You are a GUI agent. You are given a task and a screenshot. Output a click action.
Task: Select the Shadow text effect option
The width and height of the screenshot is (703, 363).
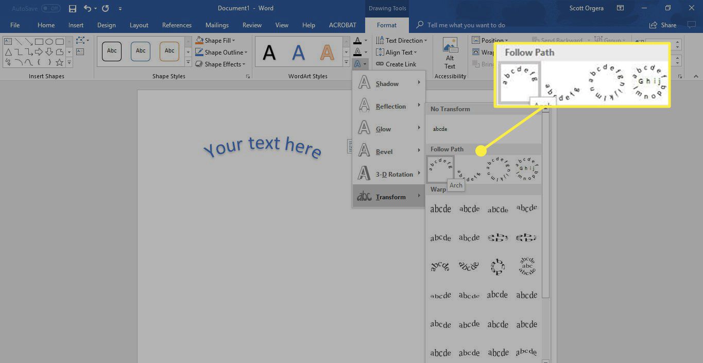(x=387, y=83)
